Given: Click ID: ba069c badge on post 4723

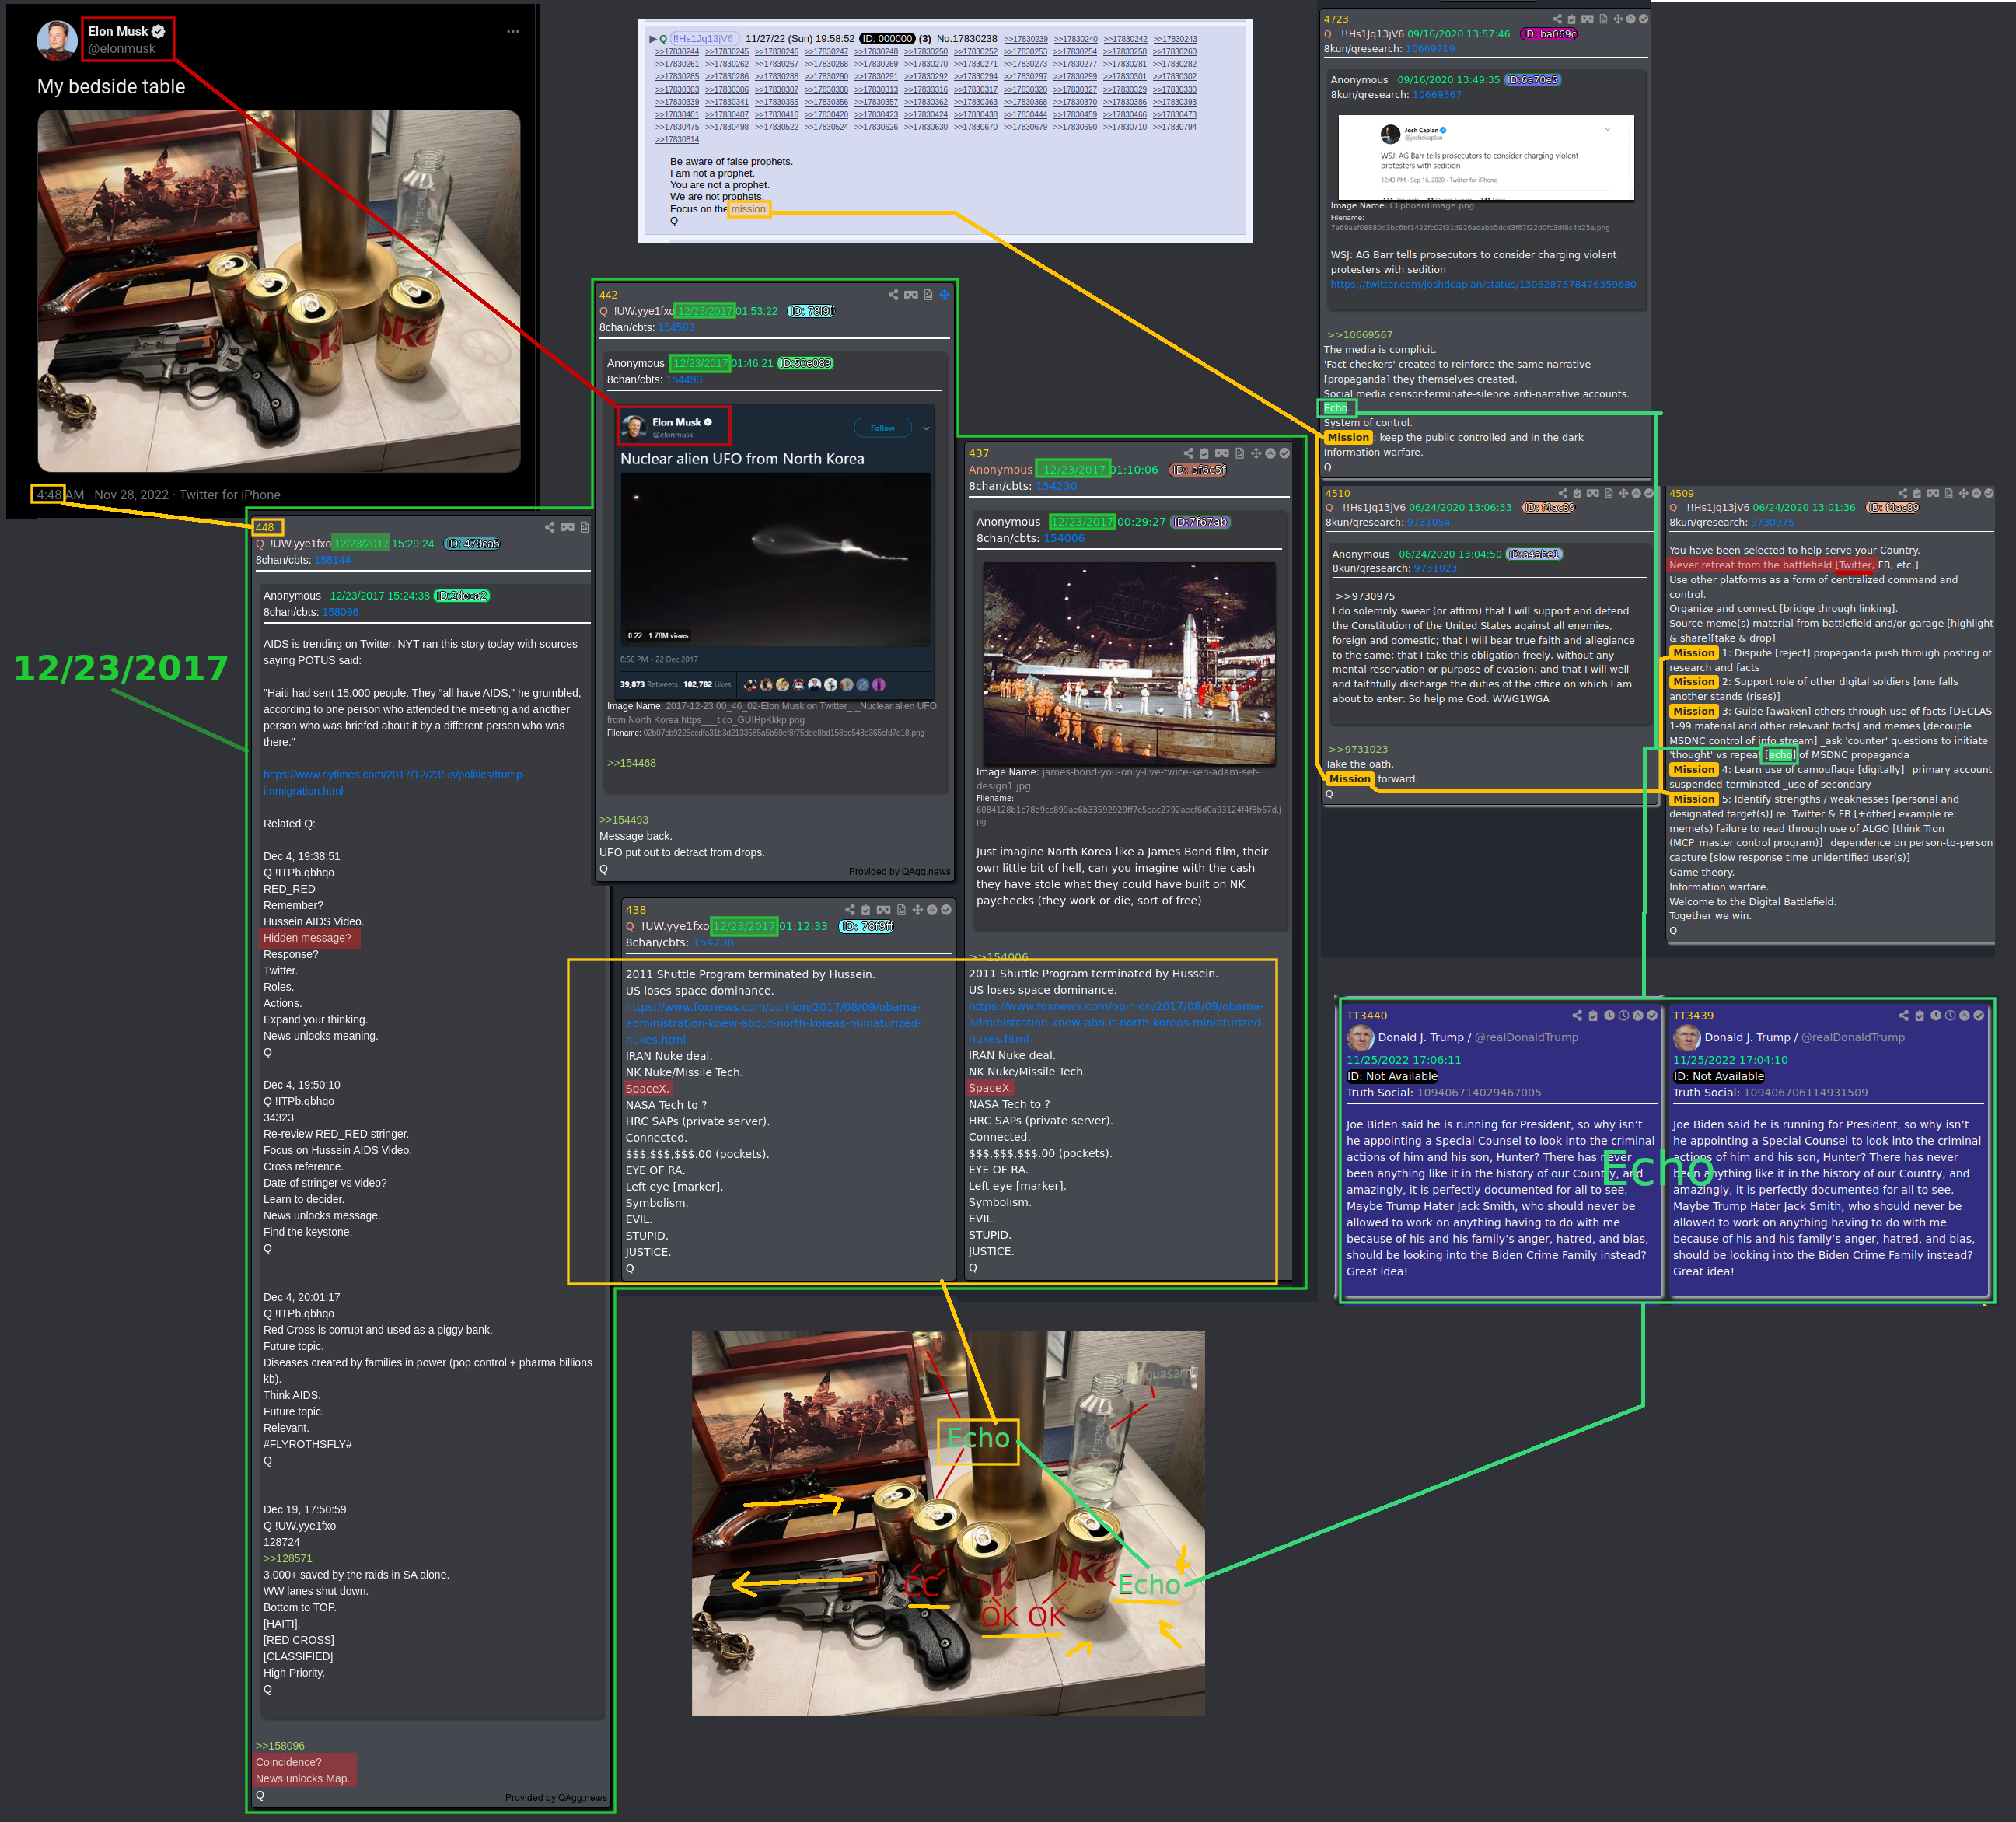Looking at the screenshot, I should tap(1548, 34).
